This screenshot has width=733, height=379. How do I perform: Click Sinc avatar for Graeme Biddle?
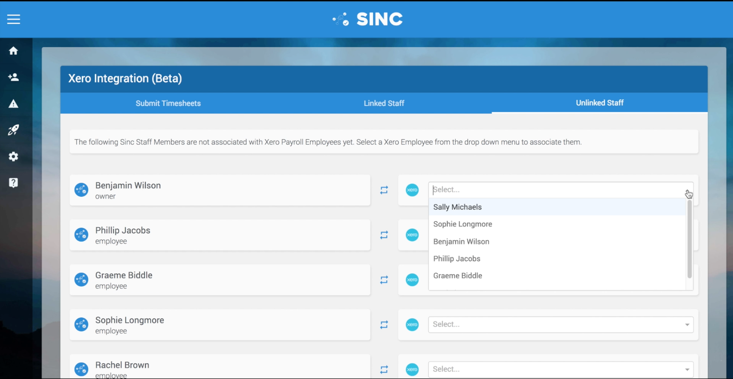tap(81, 280)
